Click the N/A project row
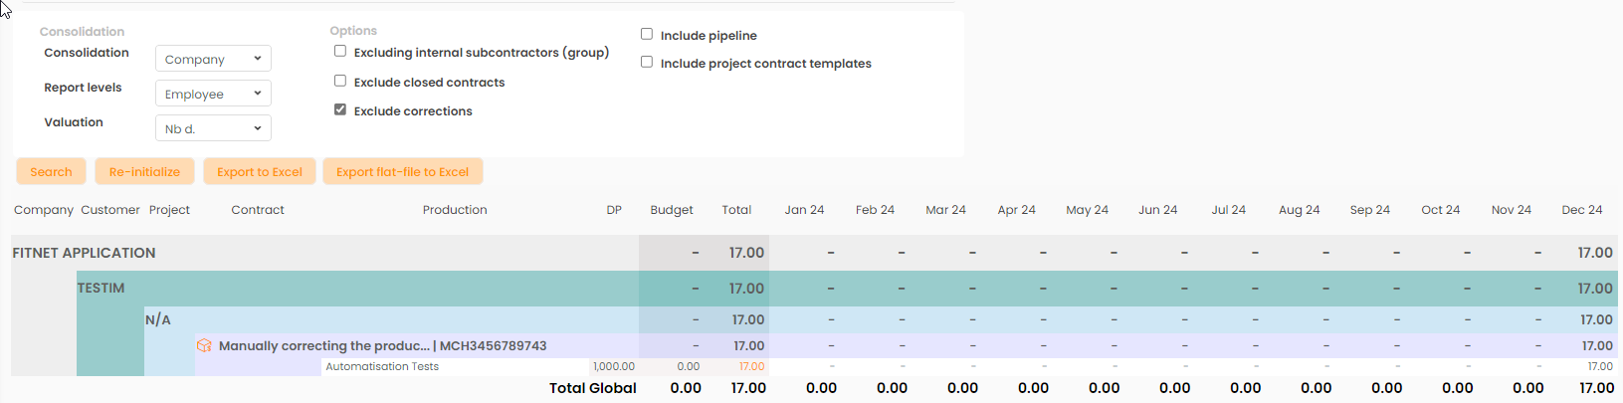Viewport: 1623px width, 403px height. [x=158, y=319]
